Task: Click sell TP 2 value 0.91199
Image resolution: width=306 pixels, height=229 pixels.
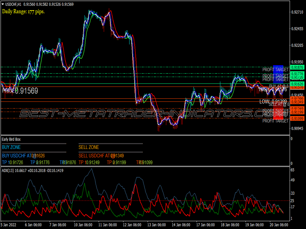Action: (119, 163)
